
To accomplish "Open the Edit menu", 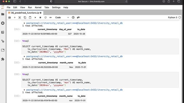I will pos(15,7).
